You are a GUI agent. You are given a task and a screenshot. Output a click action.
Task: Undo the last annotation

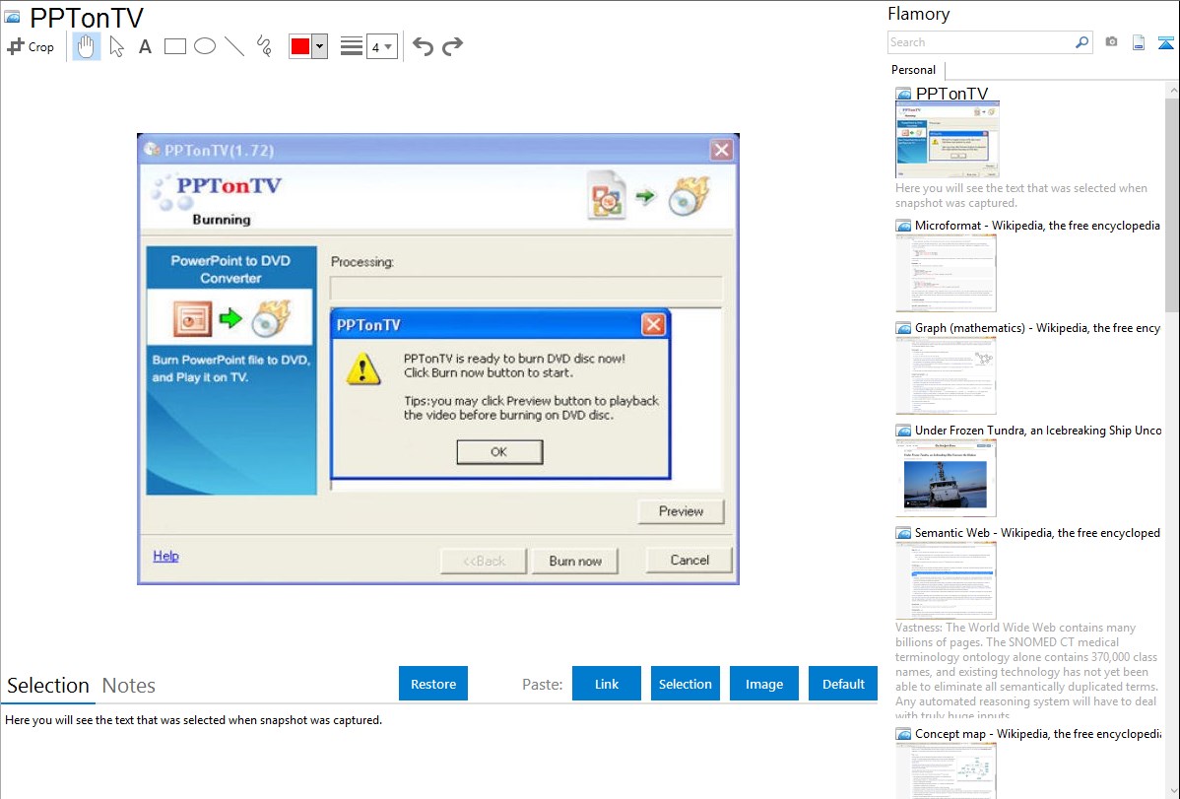click(x=423, y=46)
